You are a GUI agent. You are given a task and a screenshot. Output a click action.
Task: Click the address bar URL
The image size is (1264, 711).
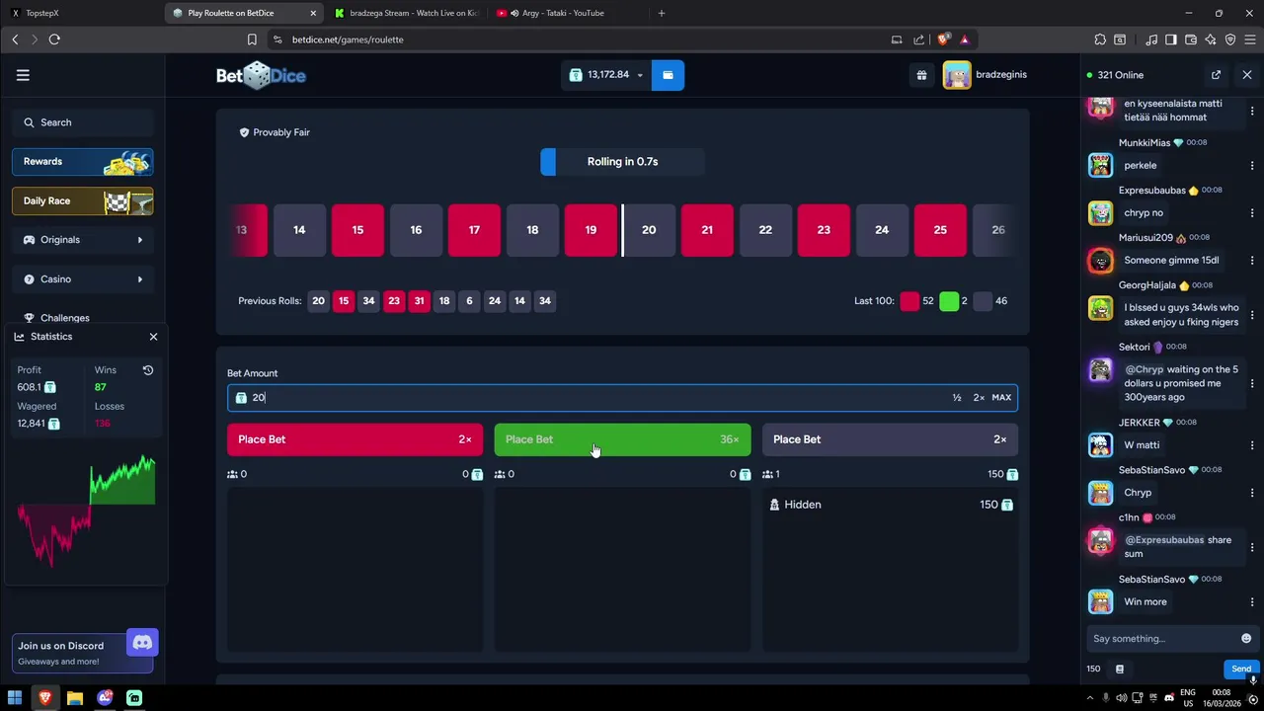[348, 39]
